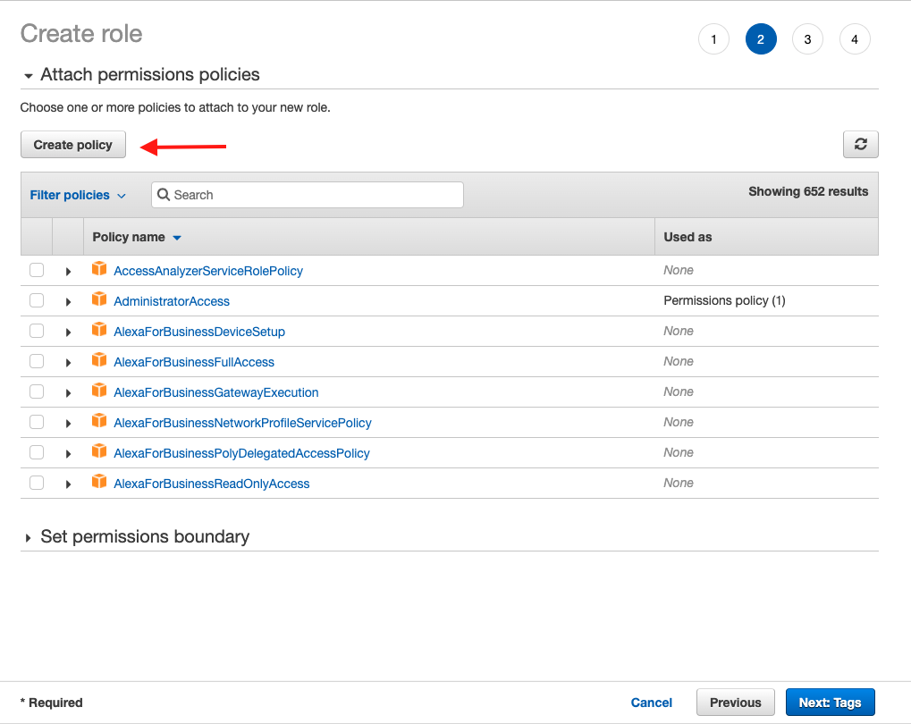The width and height of the screenshot is (911, 724).
Task: Expand AccessAnalyzerServiceRolePolicy row details
Action: pyautogui.click(x=68, y=272)
